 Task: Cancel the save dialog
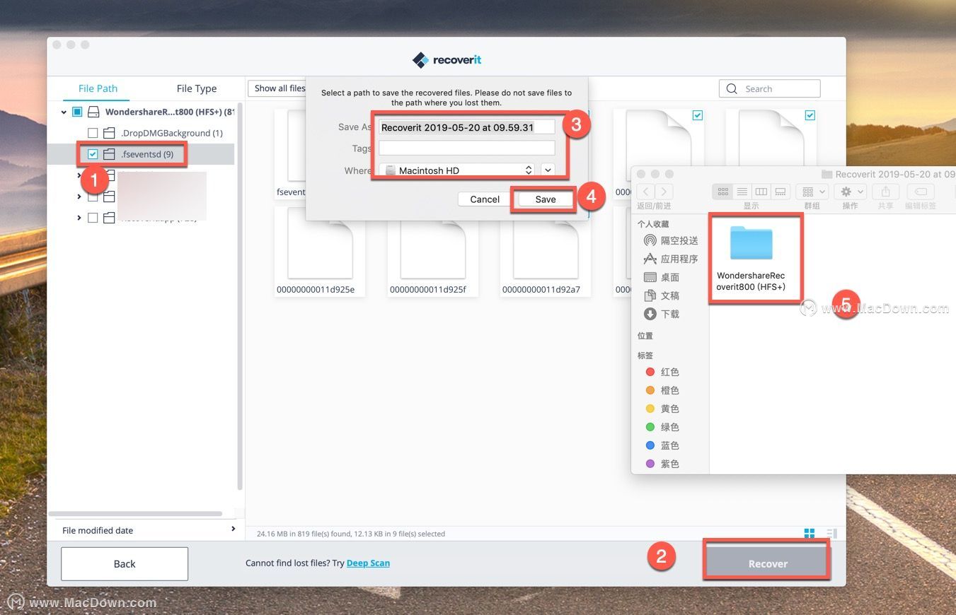tap(485, 199)
